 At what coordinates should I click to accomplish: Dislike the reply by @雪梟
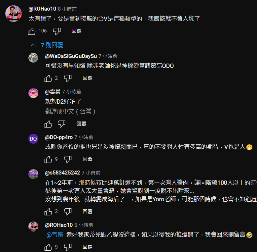tap(61, 124)
